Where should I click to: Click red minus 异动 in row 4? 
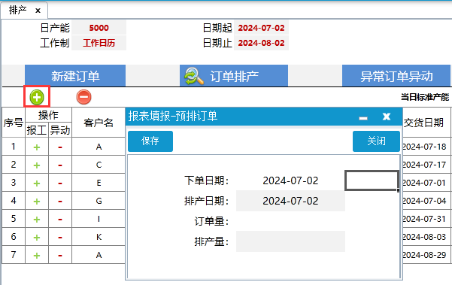coord(60,202)
